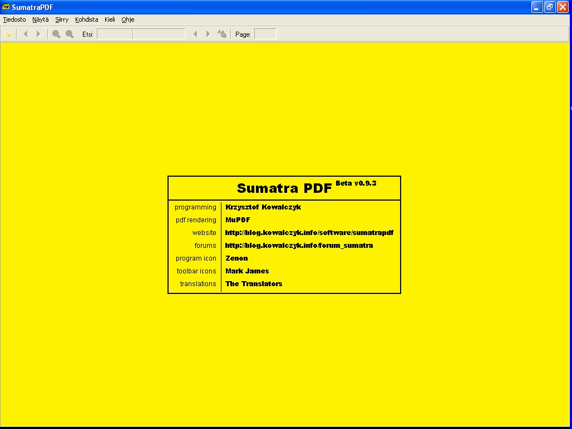Click the find previous arrow after search box
Screen dimensions: 572x429
195,34
